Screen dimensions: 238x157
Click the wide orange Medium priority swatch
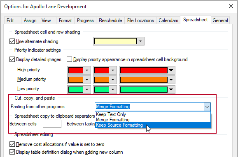[x=144, y=80]
